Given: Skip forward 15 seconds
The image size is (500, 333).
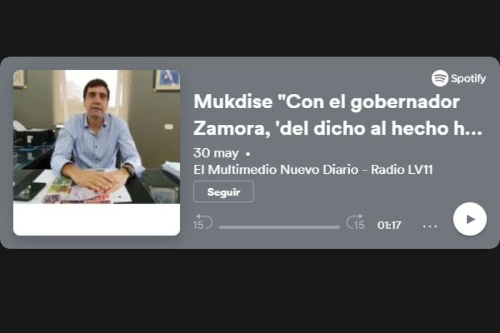Looking at the screenshot, I should coord(356,222).
